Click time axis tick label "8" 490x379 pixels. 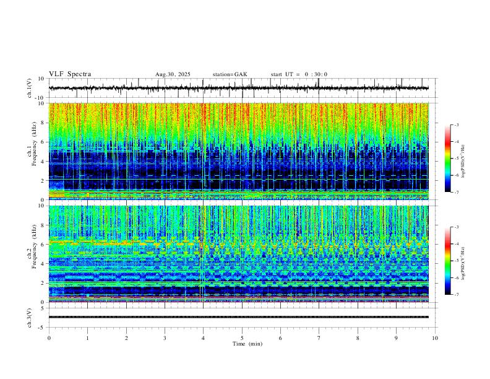tap(358, 338)
